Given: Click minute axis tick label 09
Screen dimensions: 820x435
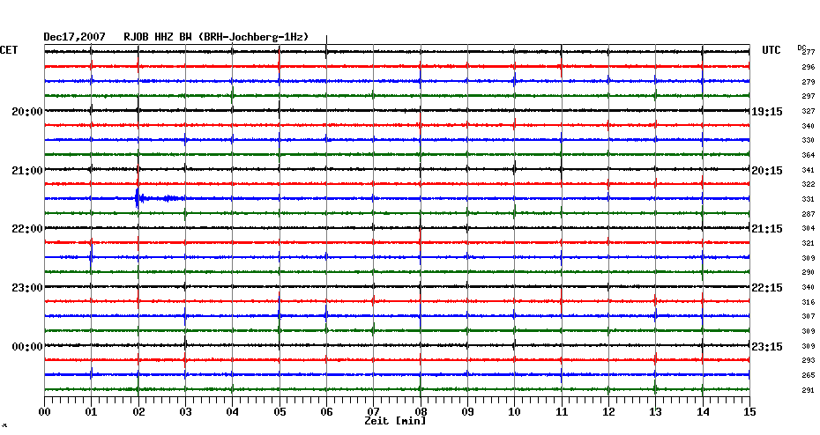Looking at the screenshot, I should 467,412.
